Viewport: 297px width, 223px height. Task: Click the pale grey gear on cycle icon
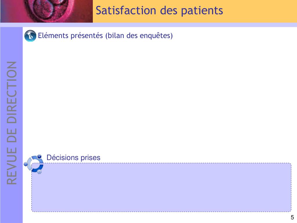click(x=39, y=172)
